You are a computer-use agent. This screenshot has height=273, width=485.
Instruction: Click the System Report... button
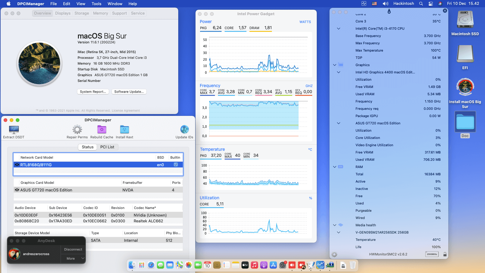pyautogui.click(x=93, y=92)
